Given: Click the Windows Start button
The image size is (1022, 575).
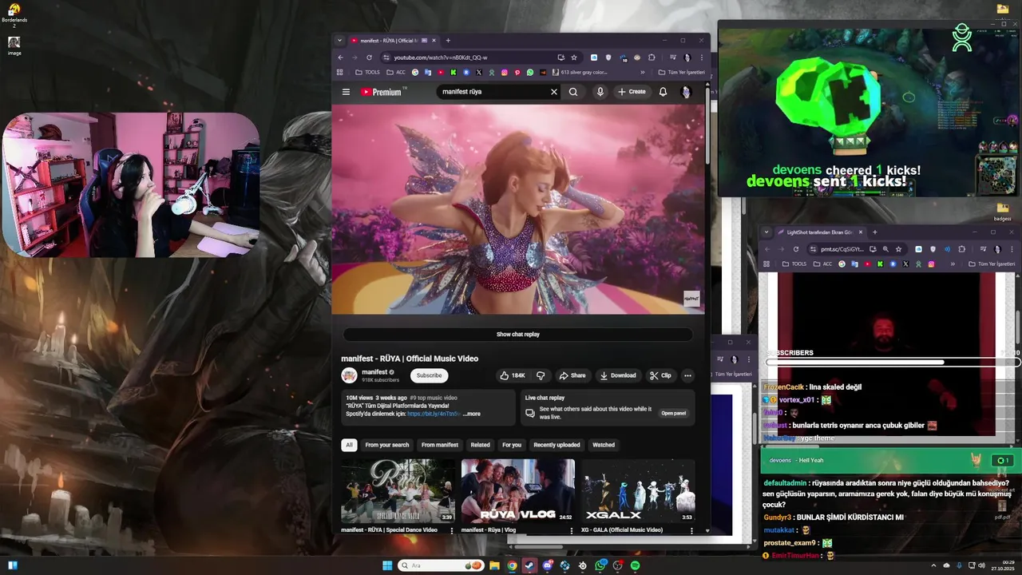Looking at the screenshot, I should 387,565.
